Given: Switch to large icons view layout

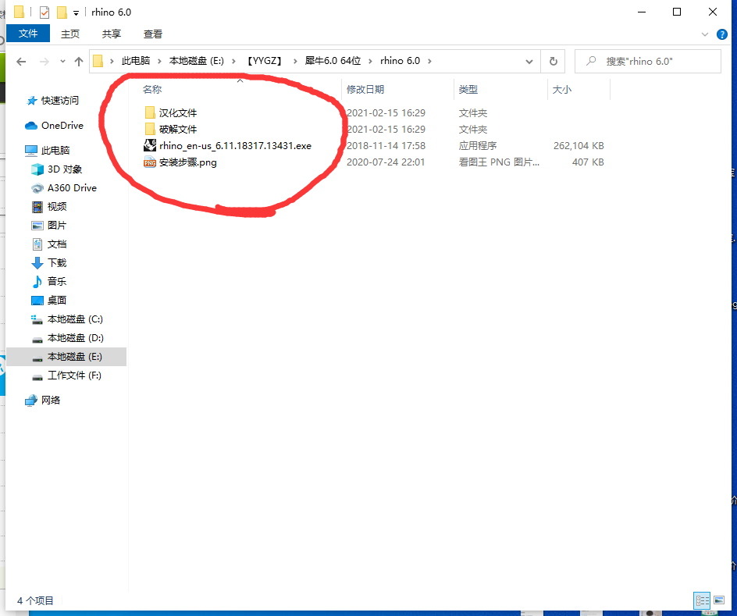Looking at the screenshot, I should [x=719, y=600].
